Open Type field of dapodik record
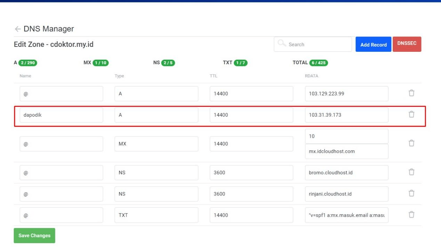Image resolution: width=441 pixels, height=250 pixels. (156, 115)
